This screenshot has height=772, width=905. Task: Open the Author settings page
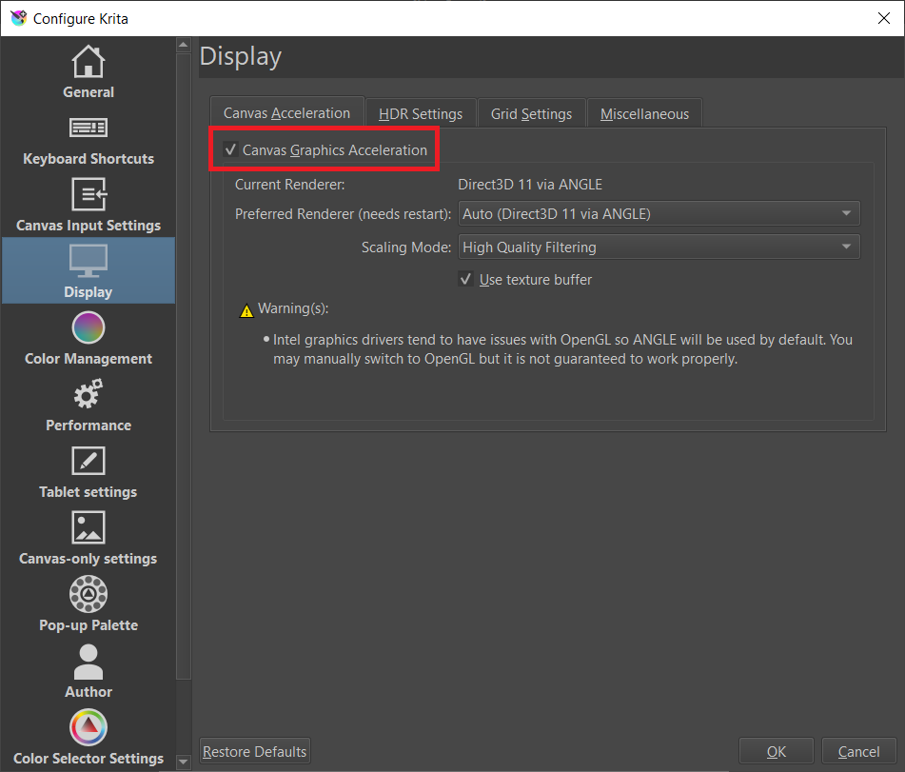[89, 671]
